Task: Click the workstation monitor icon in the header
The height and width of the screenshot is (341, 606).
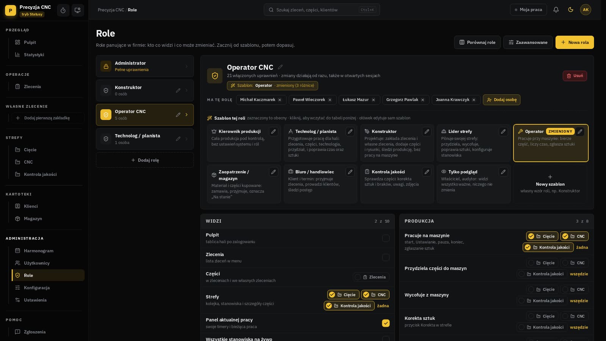Action: pyautogui.click(x=78, y=10)
